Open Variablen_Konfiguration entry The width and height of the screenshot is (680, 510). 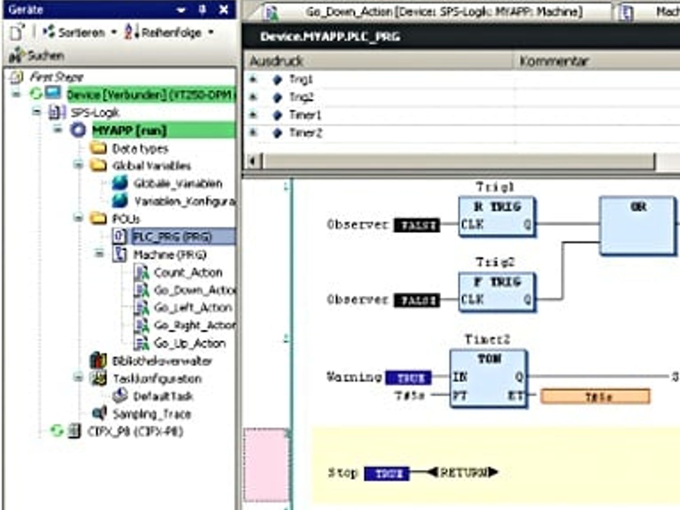[185, 201]
